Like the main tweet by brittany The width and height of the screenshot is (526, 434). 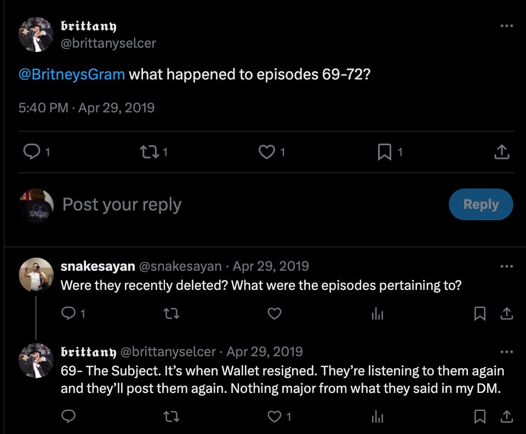267,152
